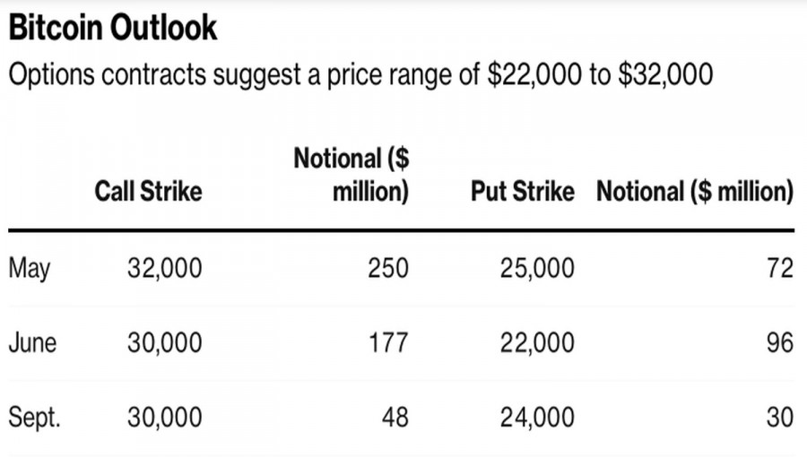Click June's 30,000 call strike cell
The height and width of the screenshot is (457, 807).
tap(164, 342)
